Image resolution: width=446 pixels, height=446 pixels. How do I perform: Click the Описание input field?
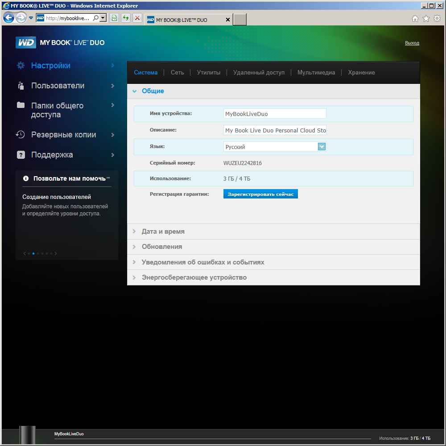tap(275, 130)
